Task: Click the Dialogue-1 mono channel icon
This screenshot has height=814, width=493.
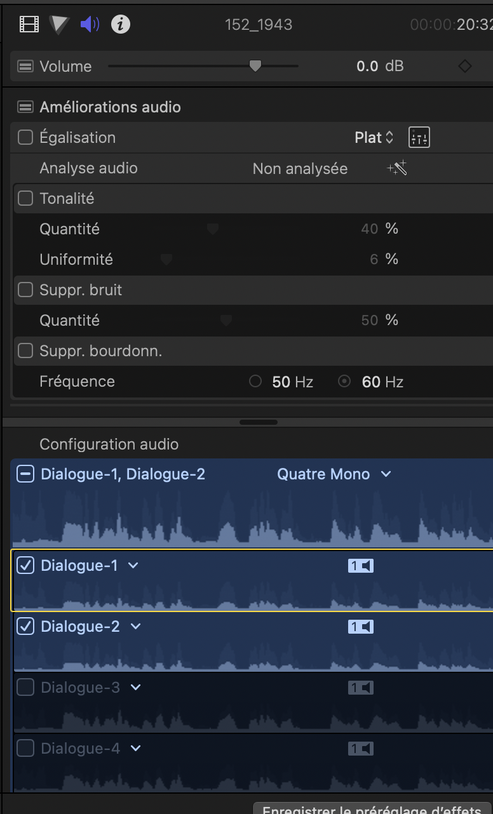Action: click(360, 566)
